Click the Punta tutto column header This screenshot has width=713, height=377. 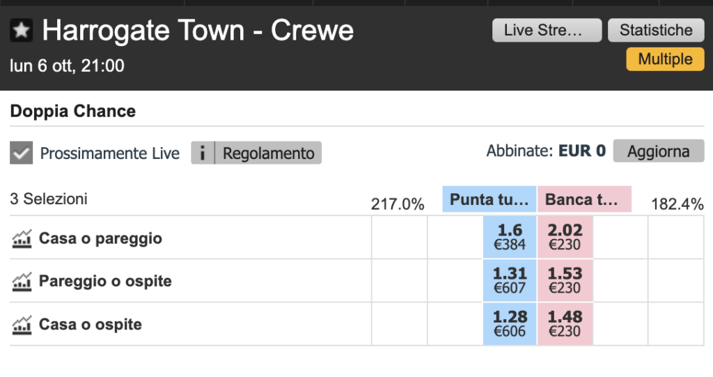pos(489,200)
